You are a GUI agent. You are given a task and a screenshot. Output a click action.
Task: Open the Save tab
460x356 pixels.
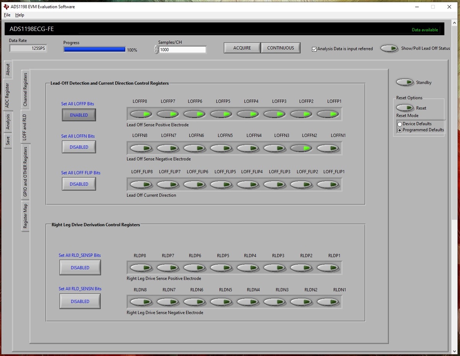8,141
